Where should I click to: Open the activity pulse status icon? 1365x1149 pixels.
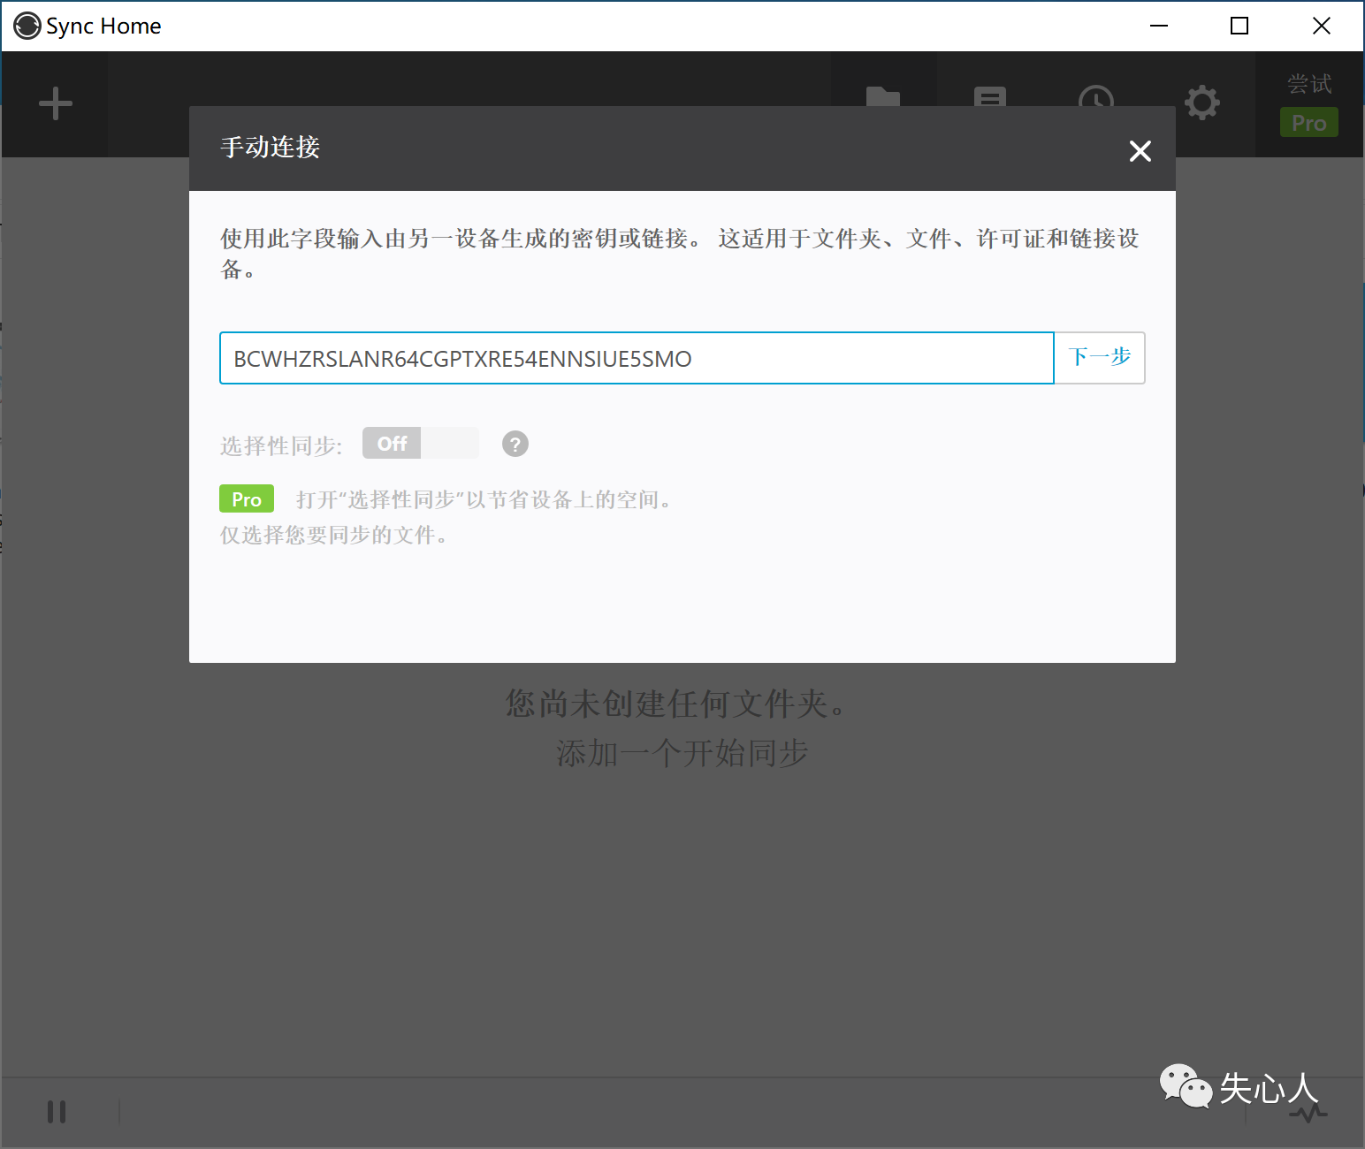click(1308, 1113)
